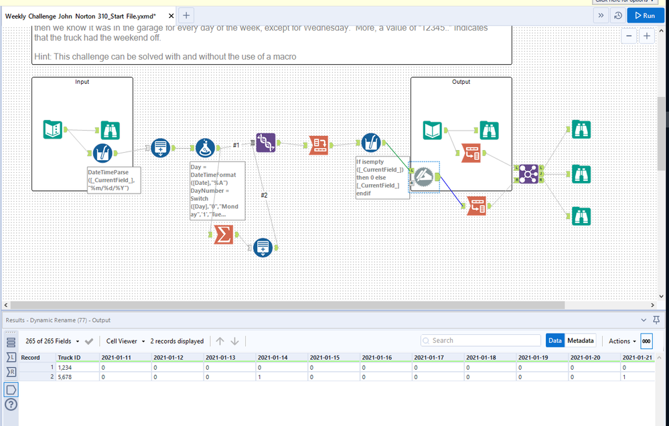This screenshot has height=426, width=669.
Task: Select the middle Browse tool after Join
Action: click(x=581, y=174)
